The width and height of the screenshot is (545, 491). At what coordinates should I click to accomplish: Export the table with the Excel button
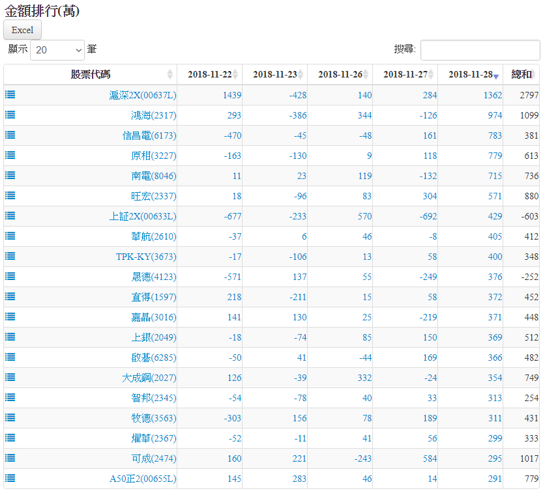22,30
